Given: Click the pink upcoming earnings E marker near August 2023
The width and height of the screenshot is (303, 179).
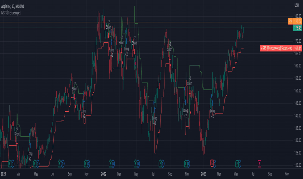Looking at the screenshot, I should point(259,163).
